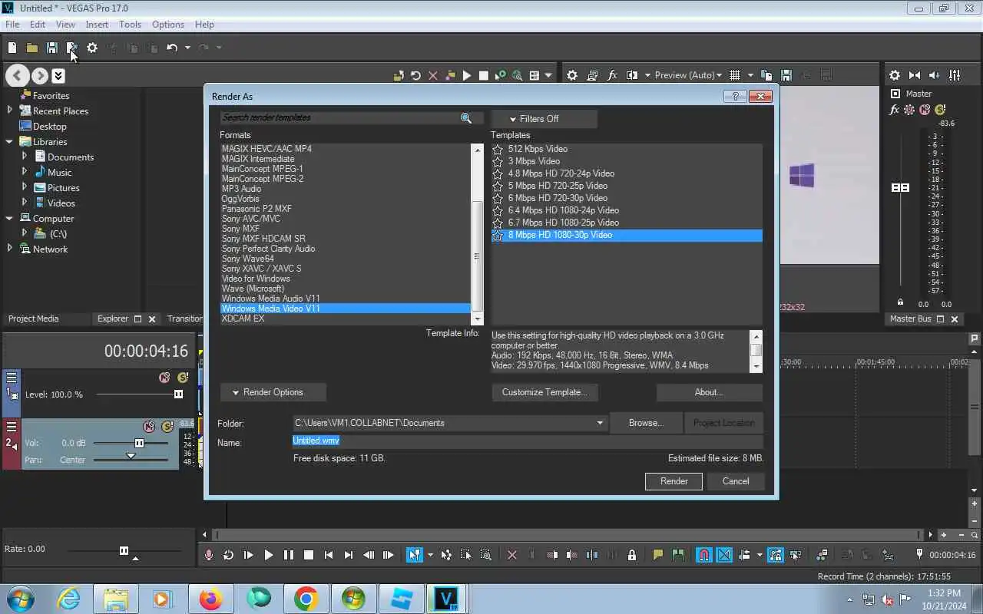Click the playback Rate slider handle

coord(124,550)
